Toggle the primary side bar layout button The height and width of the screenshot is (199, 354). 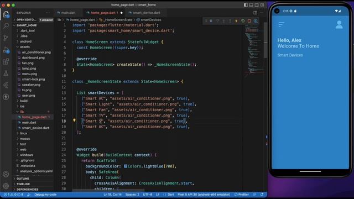tap(246, 5)
